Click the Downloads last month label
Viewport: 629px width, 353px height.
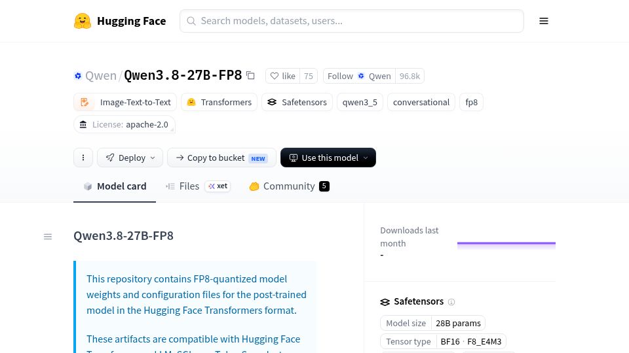[409, 237]
